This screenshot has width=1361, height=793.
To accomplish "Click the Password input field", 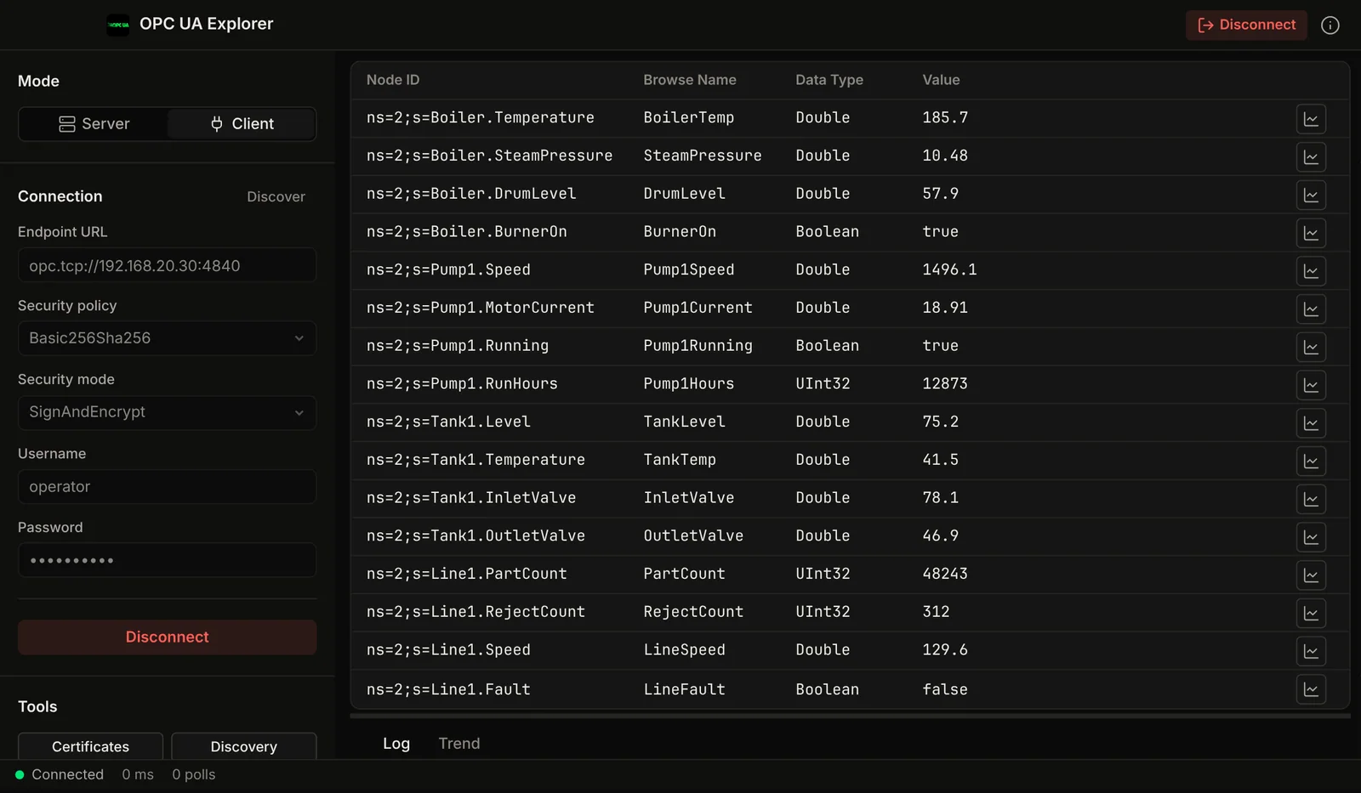I will tap(167, 560).
